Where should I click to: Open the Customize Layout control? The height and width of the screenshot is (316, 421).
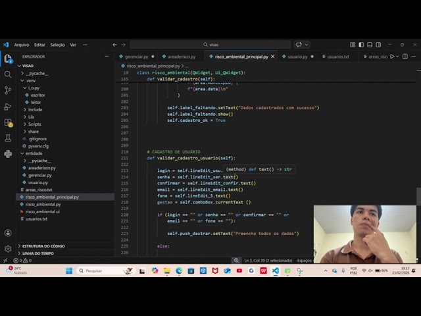point(353,45)
